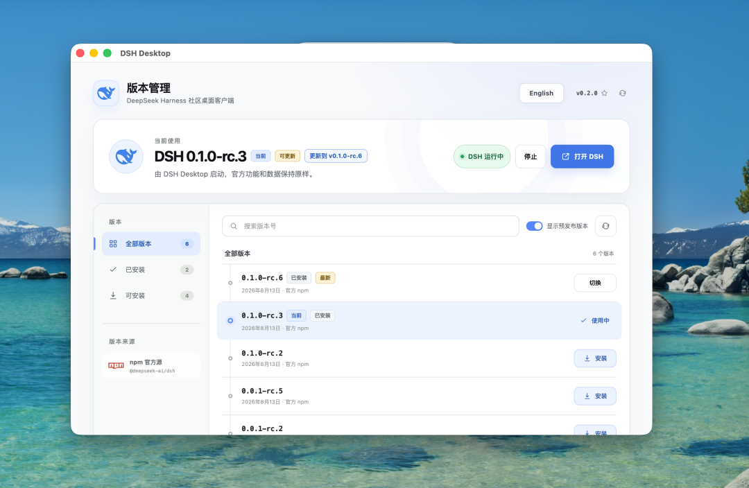The width and height of the screenshot is (749, 488).
Task: Click the 最新 badge on 0.1.0-rc.6
Action: click(325, 277)
